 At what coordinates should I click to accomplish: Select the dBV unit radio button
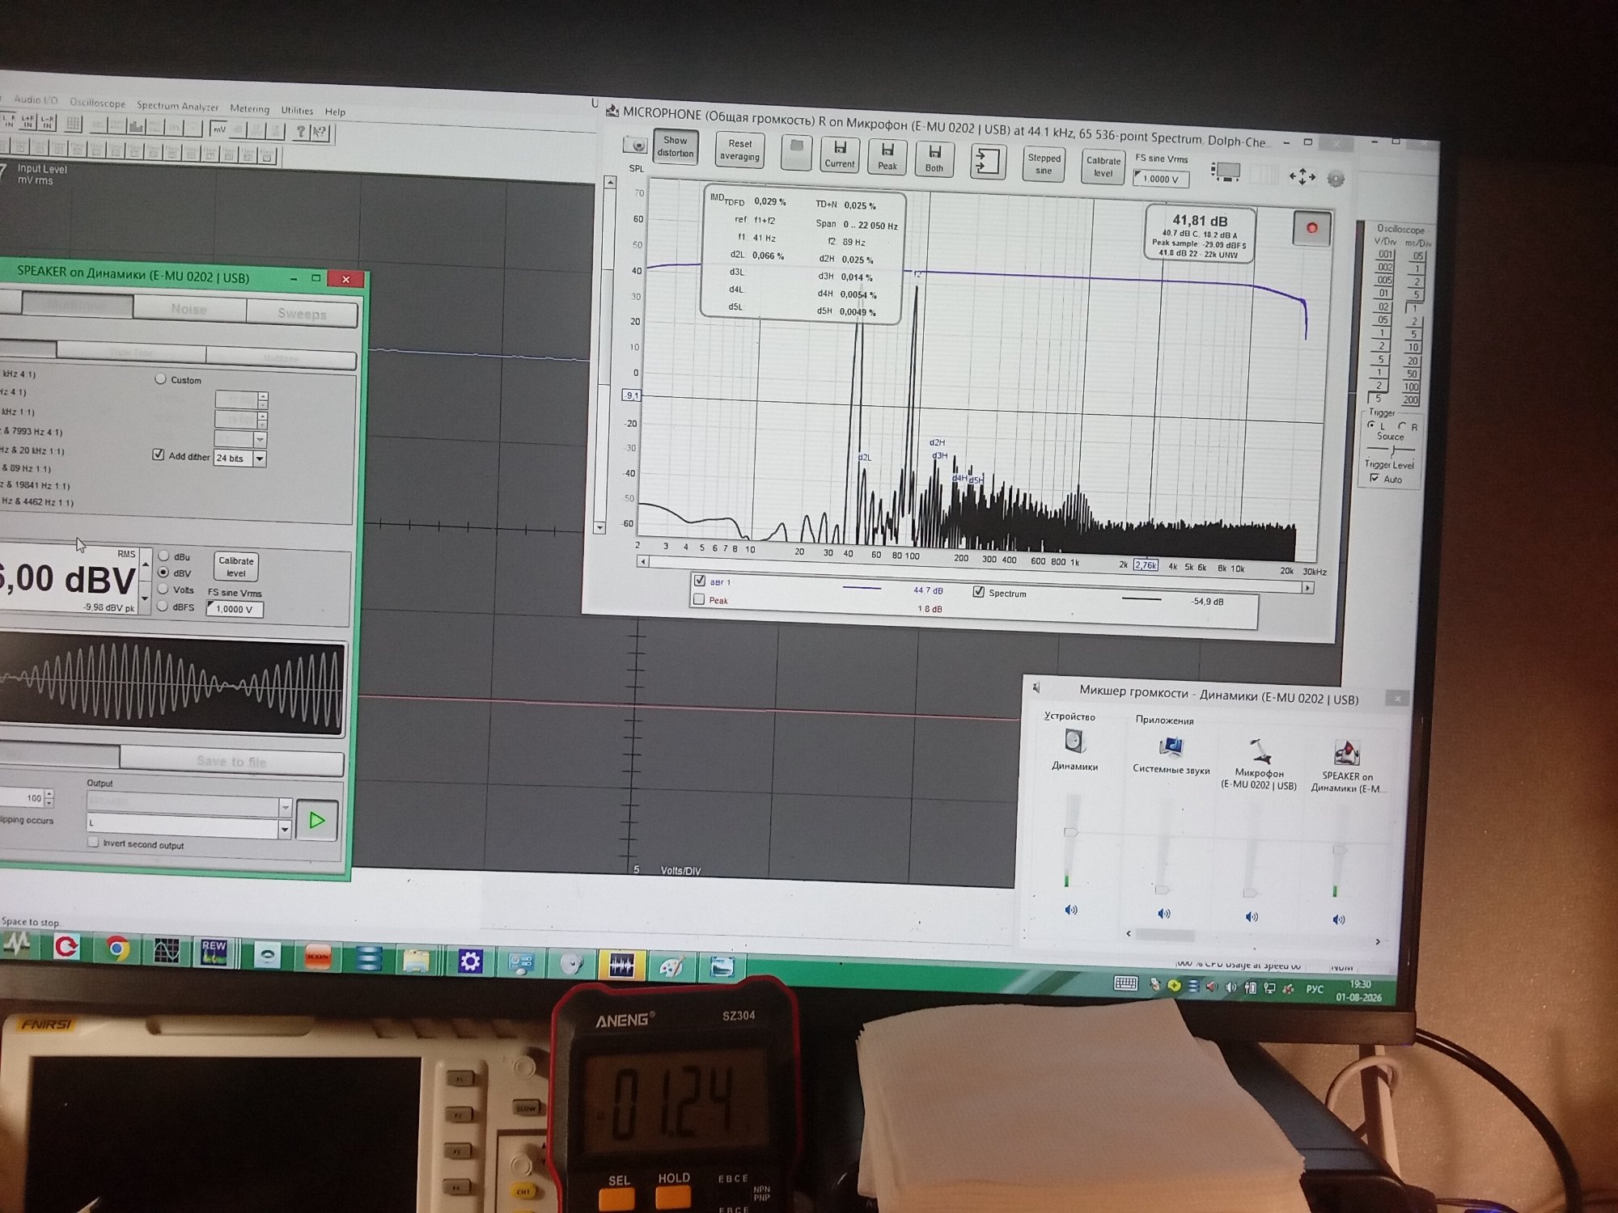[163, 572]
